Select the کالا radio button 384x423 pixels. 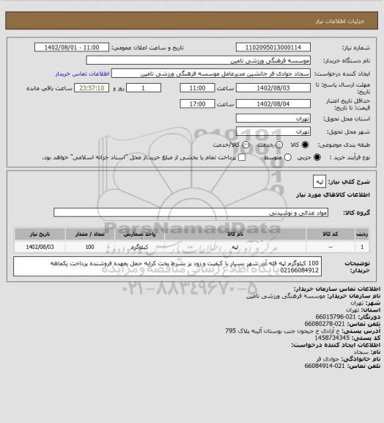click(x=305, y=145)
